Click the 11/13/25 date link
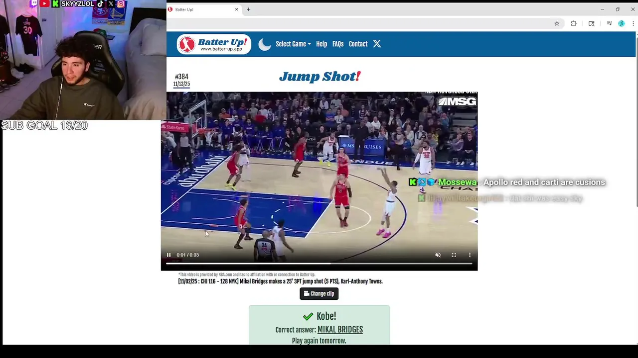This screenshot has height=358, width=638. coord(181,84)
